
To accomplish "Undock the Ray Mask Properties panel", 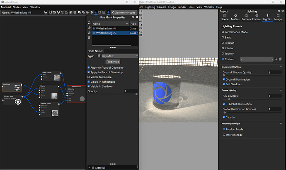I will click(x=133, y=17).
